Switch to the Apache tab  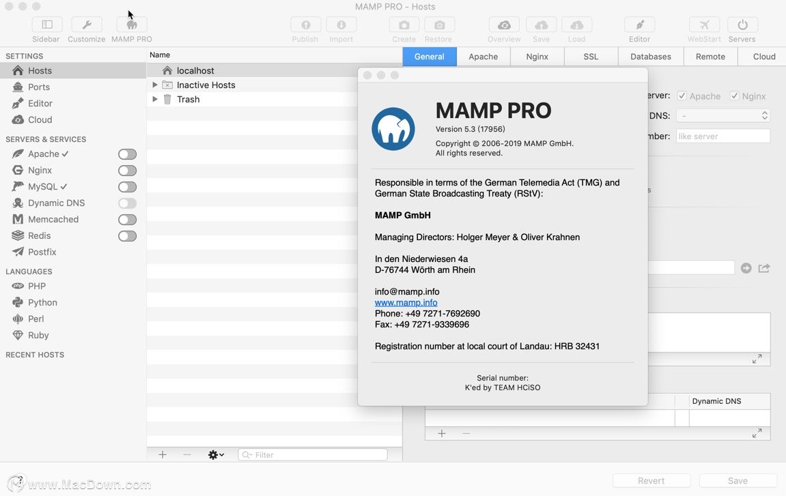click(x=483, y=57)
